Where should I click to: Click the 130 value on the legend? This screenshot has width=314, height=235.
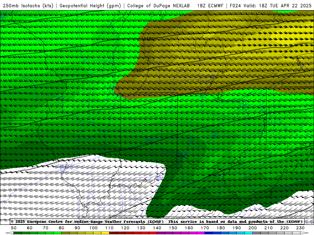pyautogui.click(x=141, y=228)
